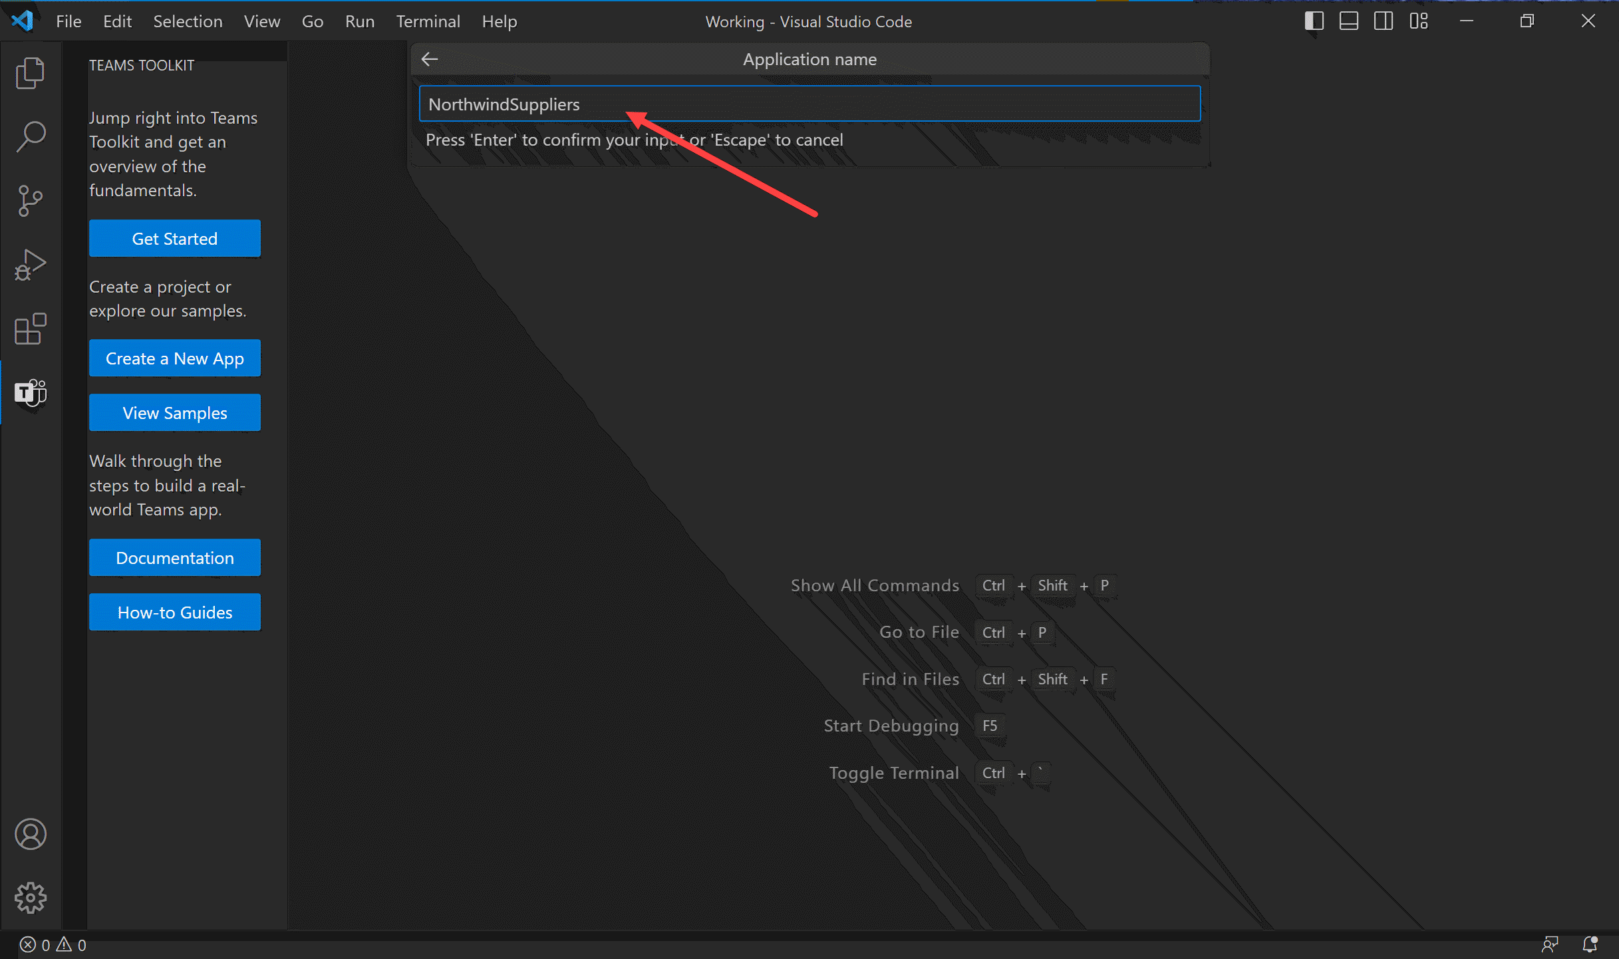Go back with the arrow in Application name dialog
This screenshot has height=959, width=1619.
[430, 59]
